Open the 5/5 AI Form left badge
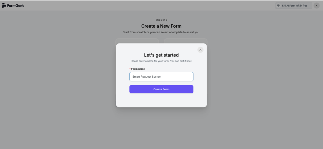The width and height of the screenshot is (323, 149). pos(293,6)
